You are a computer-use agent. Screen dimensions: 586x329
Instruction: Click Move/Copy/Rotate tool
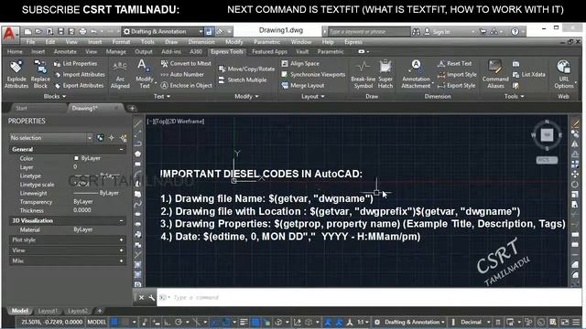point(246,69)
